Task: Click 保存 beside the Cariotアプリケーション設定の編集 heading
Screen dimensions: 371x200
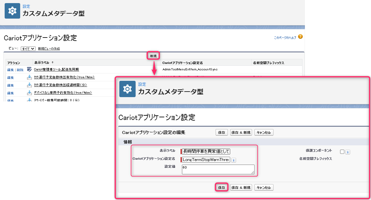Action: pyautogui.click(x=221, y=132)
